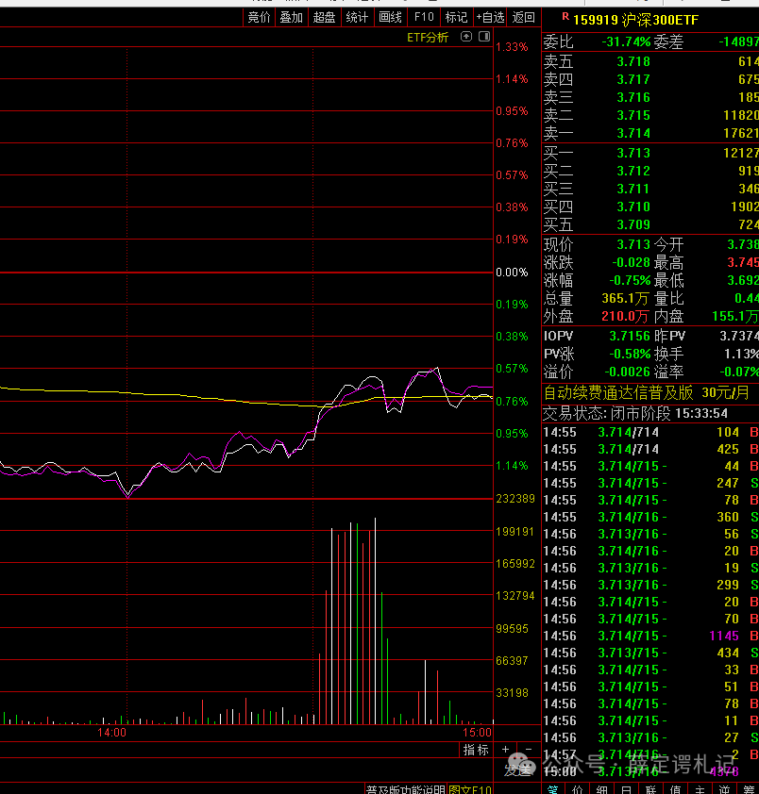Select the 卖四 3.717 ask row

[x=650, y=79]
